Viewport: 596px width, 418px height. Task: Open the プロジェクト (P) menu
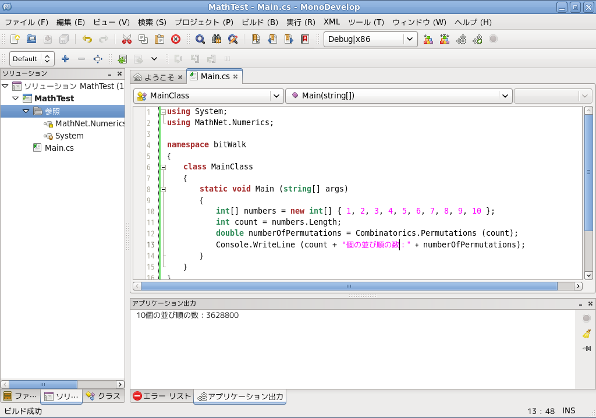204,22
